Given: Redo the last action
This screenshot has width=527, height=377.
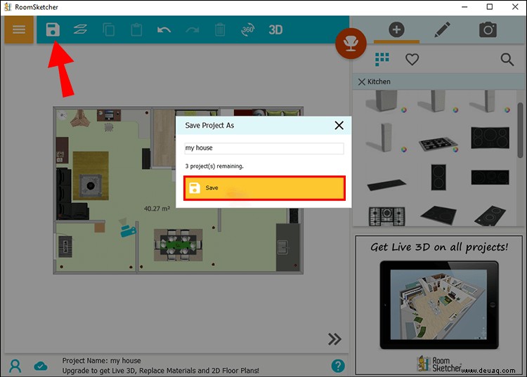Looking at the screenshot, I should click(x=193, y=30).
